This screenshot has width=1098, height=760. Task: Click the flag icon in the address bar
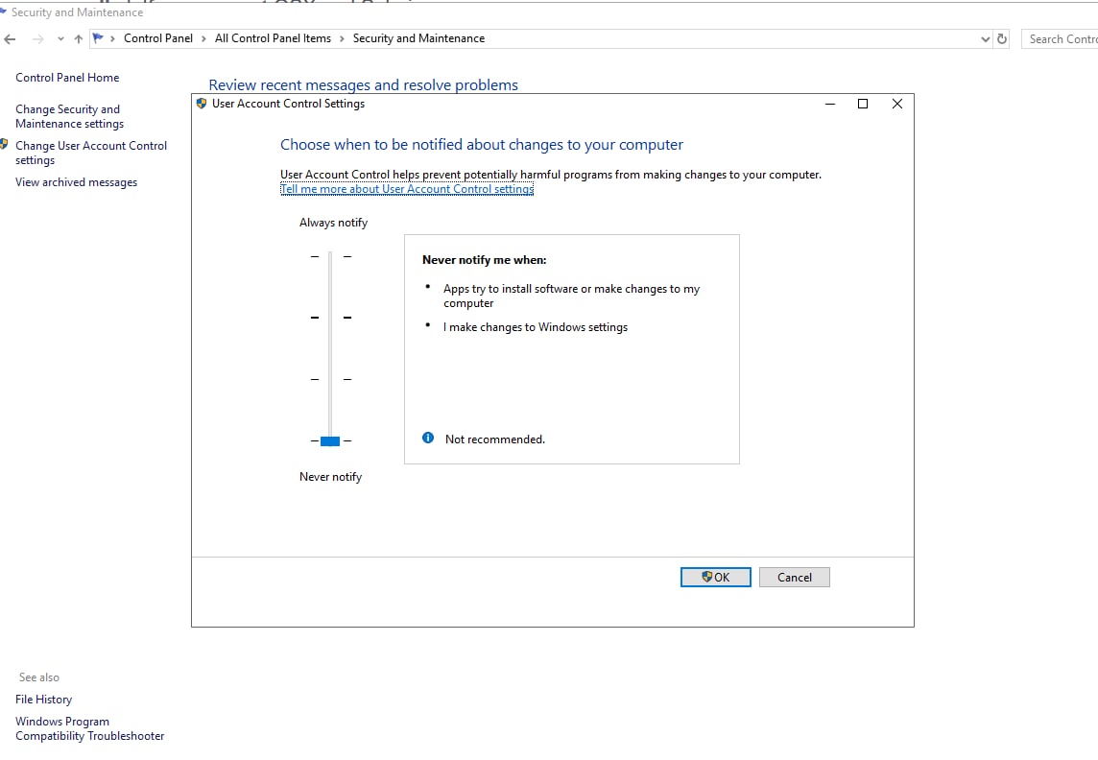[98, 38]
